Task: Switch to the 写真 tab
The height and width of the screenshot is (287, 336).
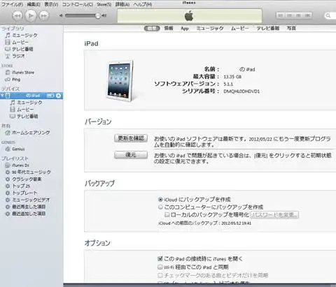Action: click(291, 28)
